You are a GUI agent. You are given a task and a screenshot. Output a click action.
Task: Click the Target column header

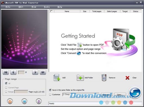tap(125, 11)
